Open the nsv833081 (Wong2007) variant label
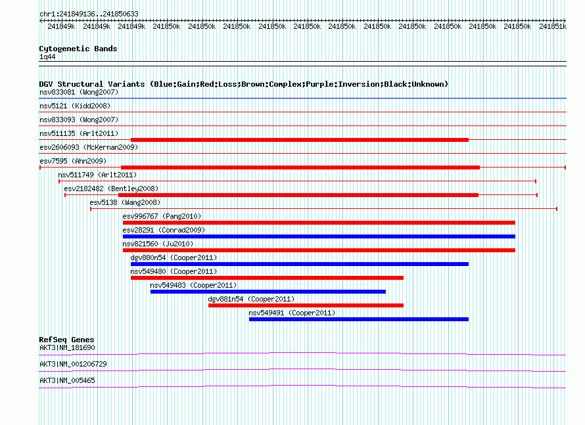The height and width of the screenshot is (425, 585). 79,92
